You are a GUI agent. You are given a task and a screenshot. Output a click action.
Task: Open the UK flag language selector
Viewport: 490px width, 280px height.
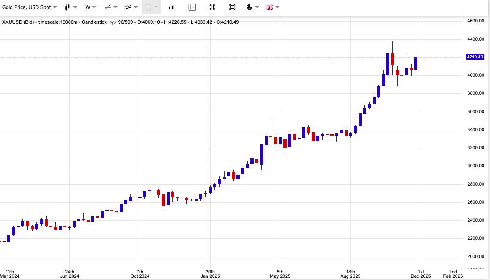point(269,7)
